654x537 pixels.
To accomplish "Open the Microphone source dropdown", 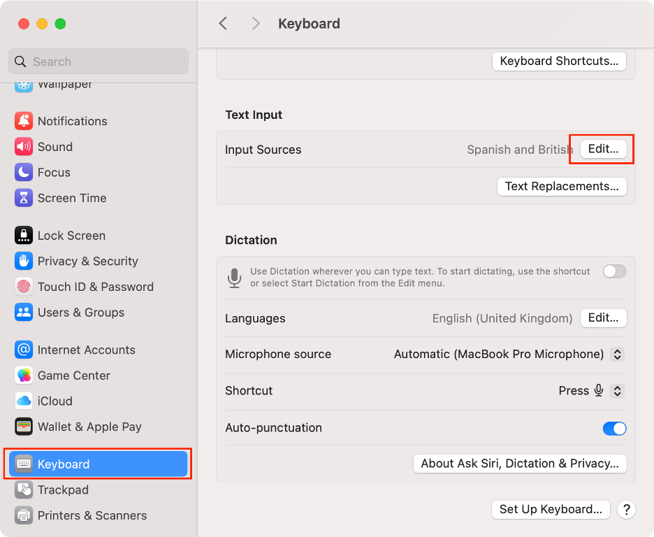I will click(x=617, y=355).
